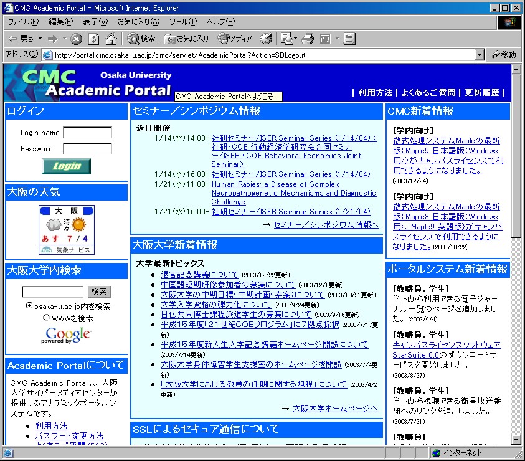Open the StarSuite 6.0 campus license link

coord(447,349)
